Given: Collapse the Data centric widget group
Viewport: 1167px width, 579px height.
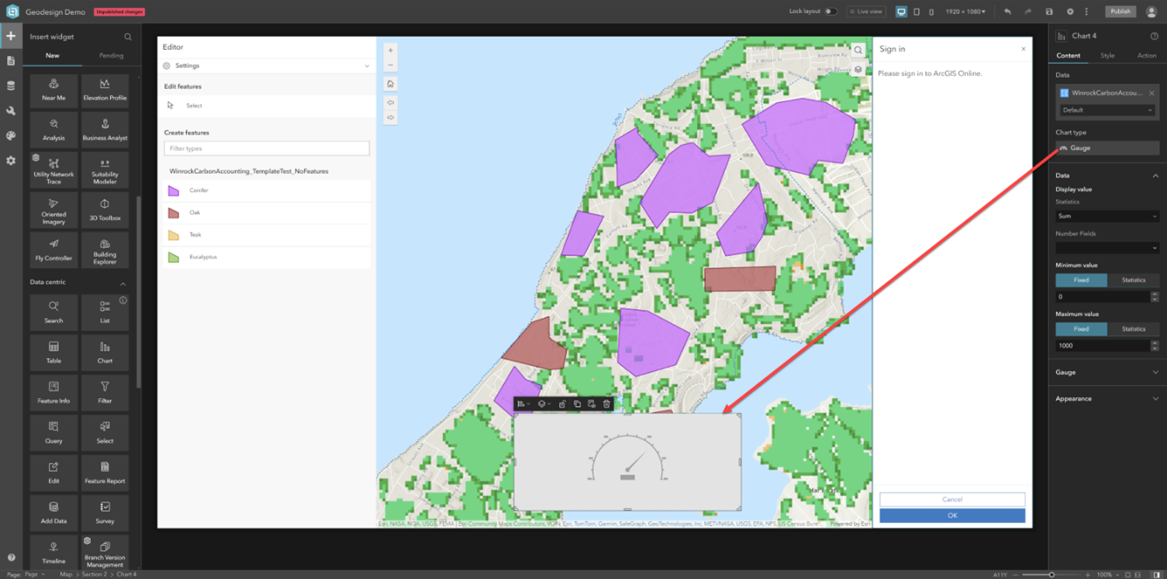Looking at the screenshot, I should (x=123, y=283).
